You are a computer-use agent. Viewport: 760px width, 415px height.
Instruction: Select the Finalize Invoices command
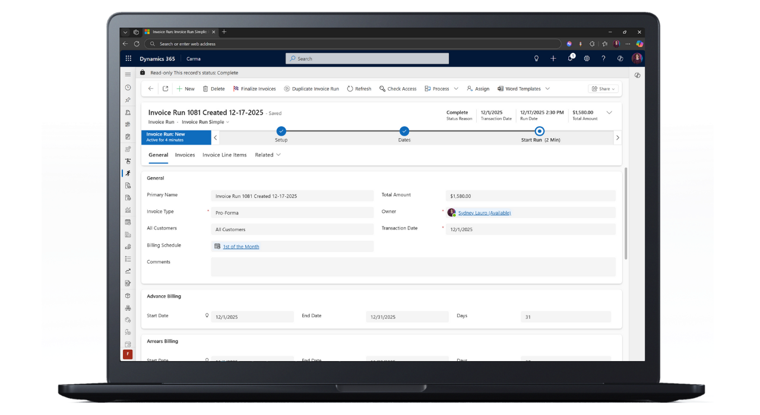(x=254, y=88)
